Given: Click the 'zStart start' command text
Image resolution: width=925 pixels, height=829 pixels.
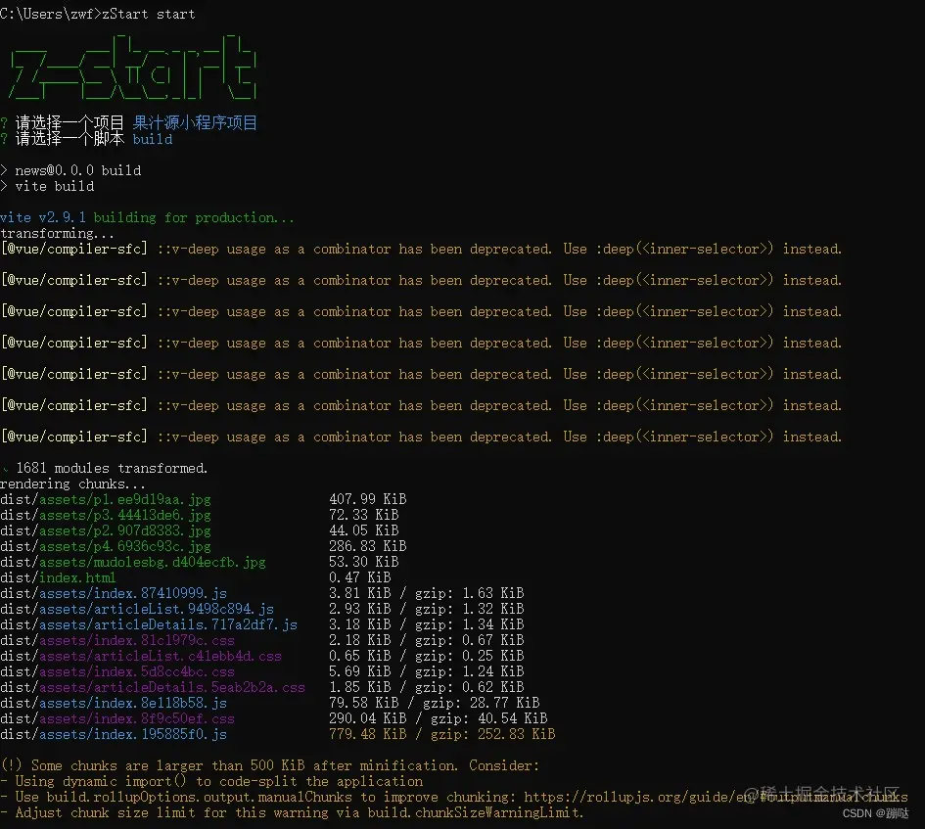Looking at the screenshot, I should [149, 14].
